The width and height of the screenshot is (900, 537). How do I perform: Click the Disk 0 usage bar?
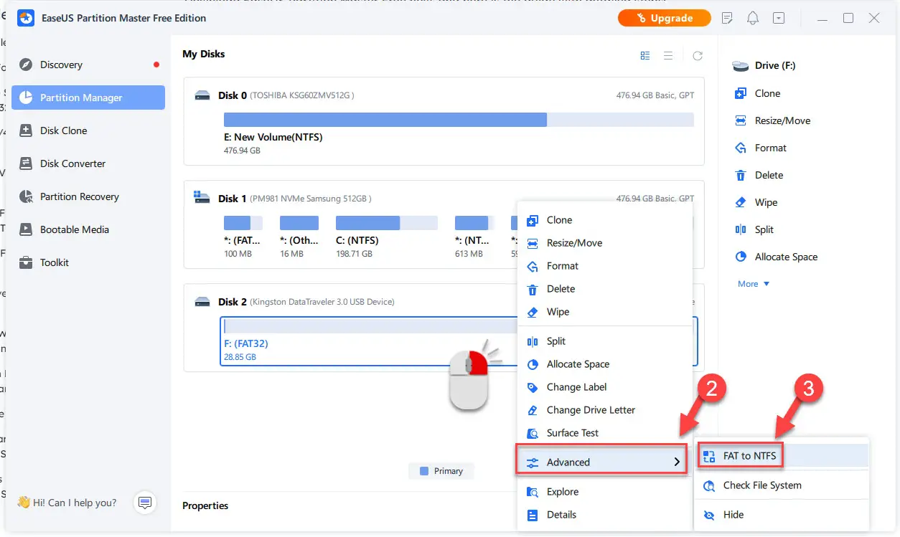coord(459,120)
